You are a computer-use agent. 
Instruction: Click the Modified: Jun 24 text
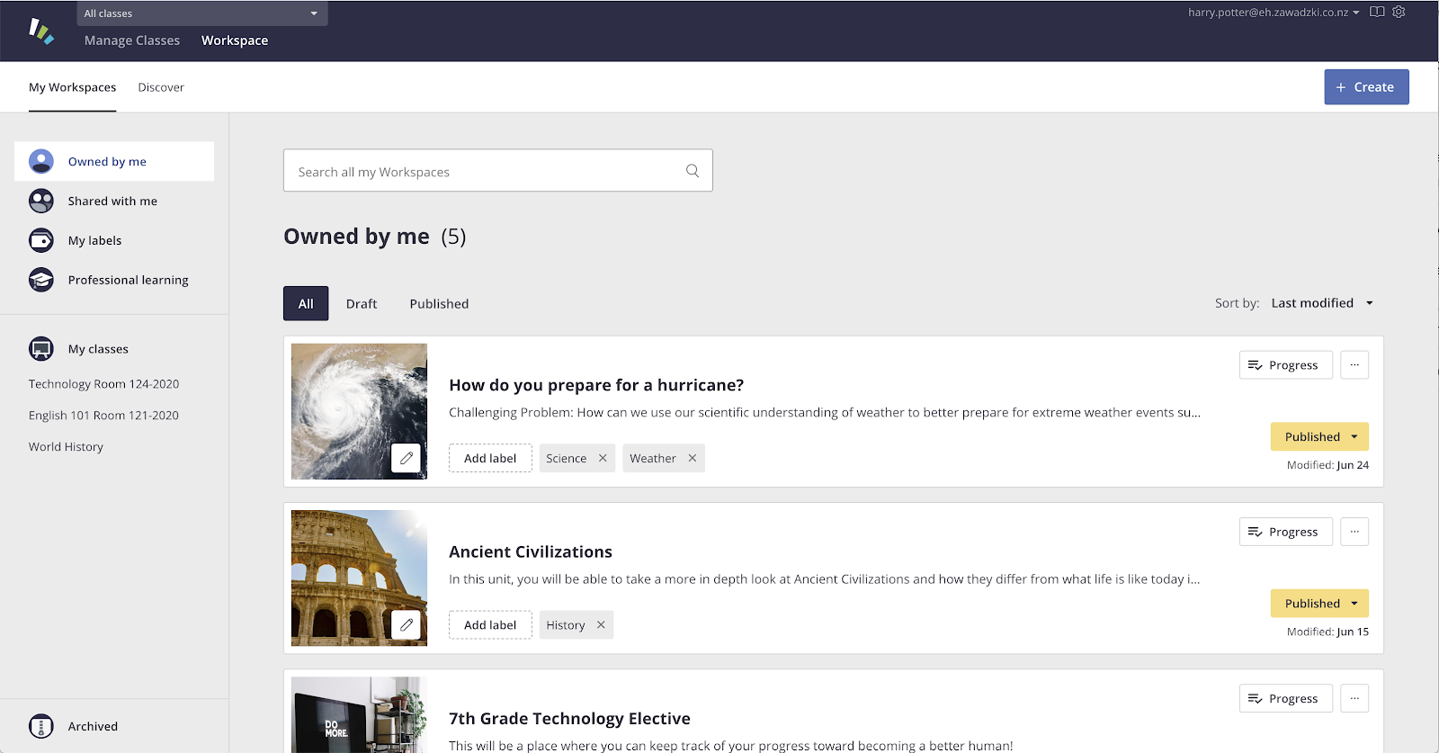coord(1327,465)
